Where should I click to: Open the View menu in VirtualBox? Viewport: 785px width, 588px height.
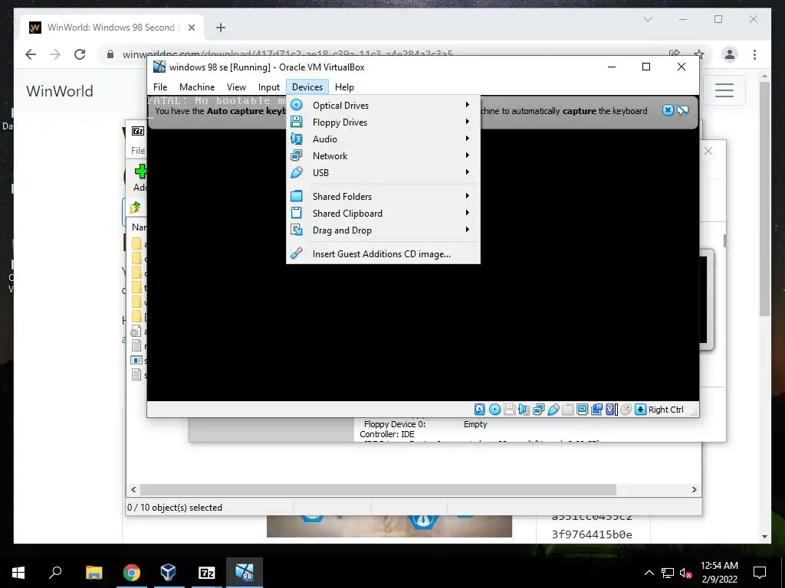pyautogui.click(x=236, y=87)
